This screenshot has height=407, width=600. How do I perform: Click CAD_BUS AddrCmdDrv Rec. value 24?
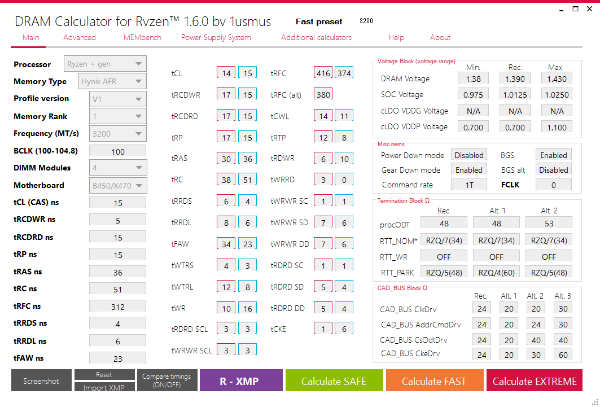tap(482, 324)
